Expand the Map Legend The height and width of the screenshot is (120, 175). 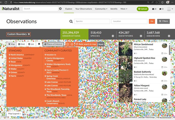[14, 113]
